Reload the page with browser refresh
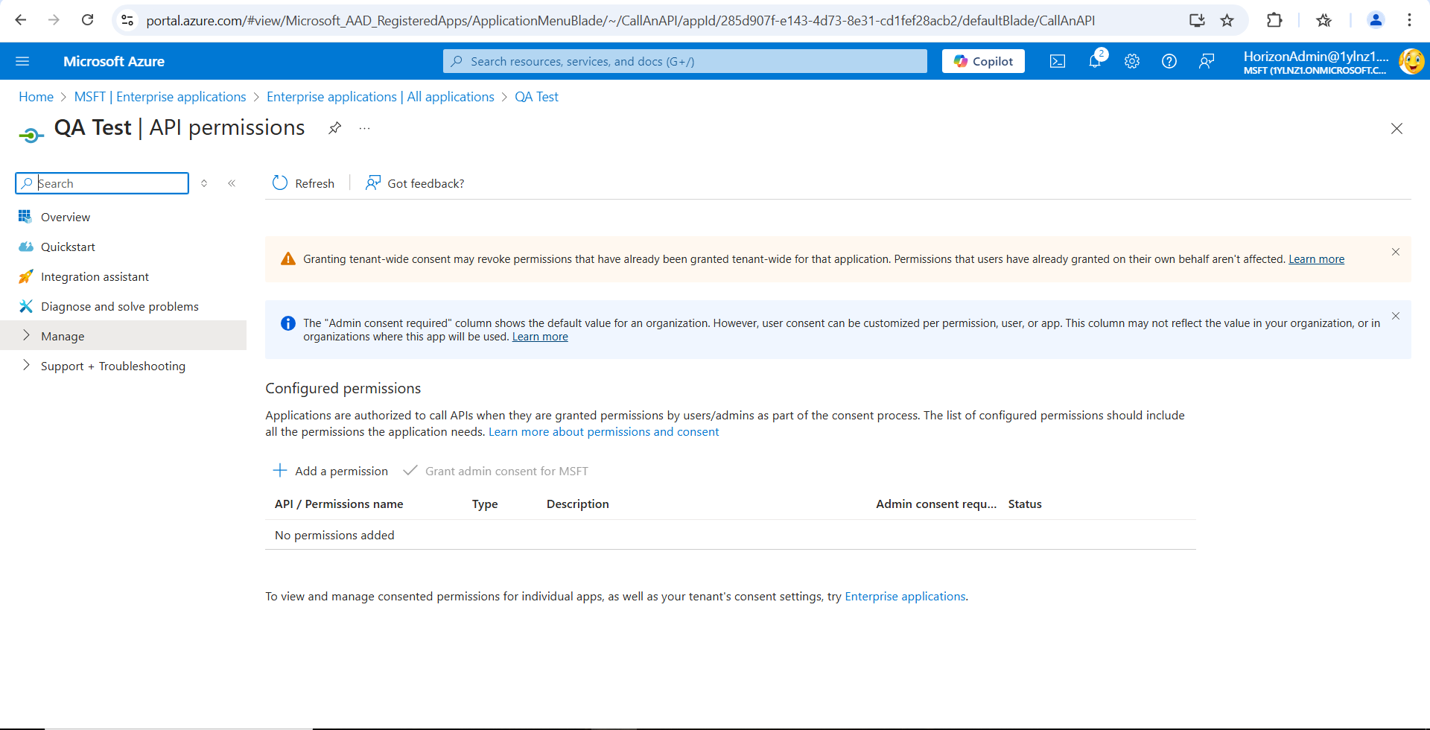The height and width of the screenshot is (730, 1430). [87, 20]
